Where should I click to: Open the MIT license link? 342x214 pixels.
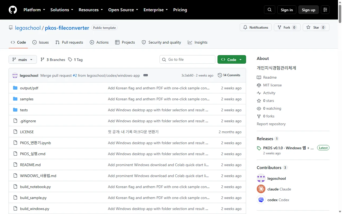269,85
